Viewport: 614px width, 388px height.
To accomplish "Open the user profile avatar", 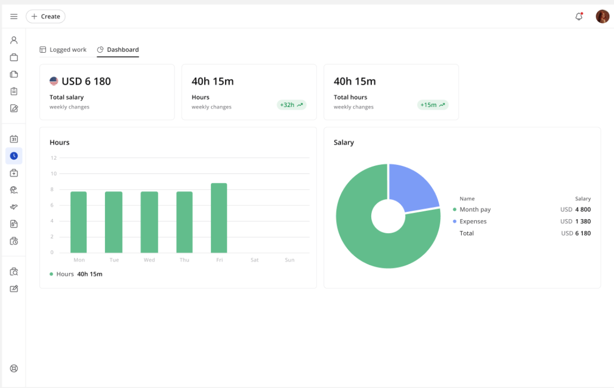I will coord(602,17).
